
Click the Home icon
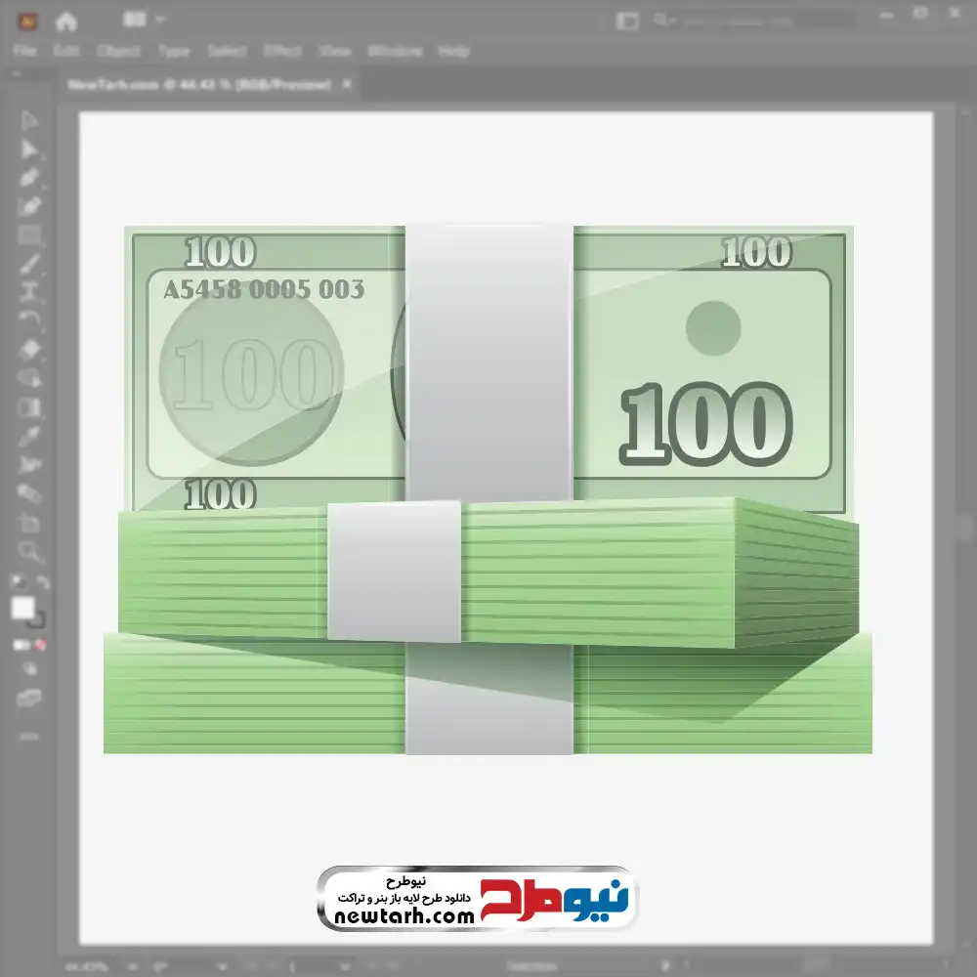click(65, 21)
